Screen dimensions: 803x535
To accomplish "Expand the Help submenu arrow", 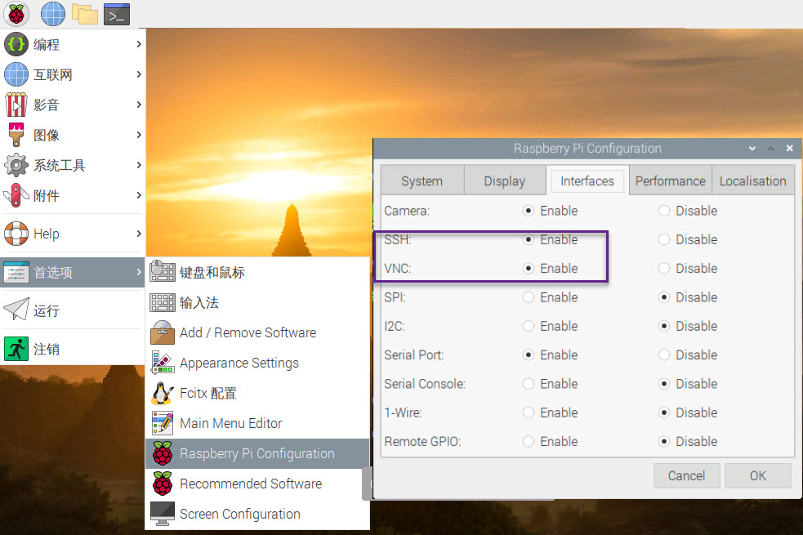I will tap(139, 234).
